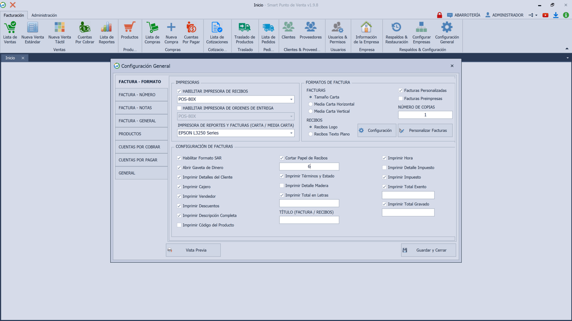Toggle Imprimir Hora checkbox
572x321 pixels.
coord(384,158)
